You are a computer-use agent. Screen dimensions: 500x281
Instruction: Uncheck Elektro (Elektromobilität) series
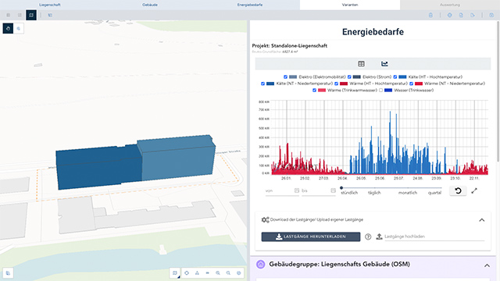[x=285, y=76]
